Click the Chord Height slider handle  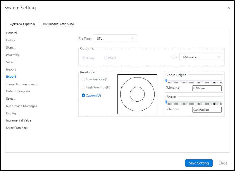point(166,81)
